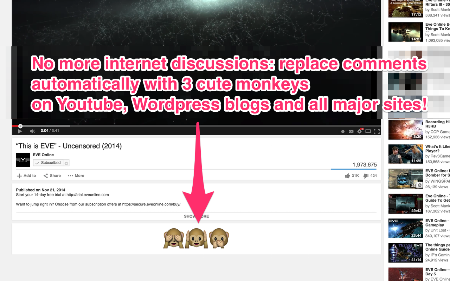Toggle closed captions CC

[x=351, y=131]
